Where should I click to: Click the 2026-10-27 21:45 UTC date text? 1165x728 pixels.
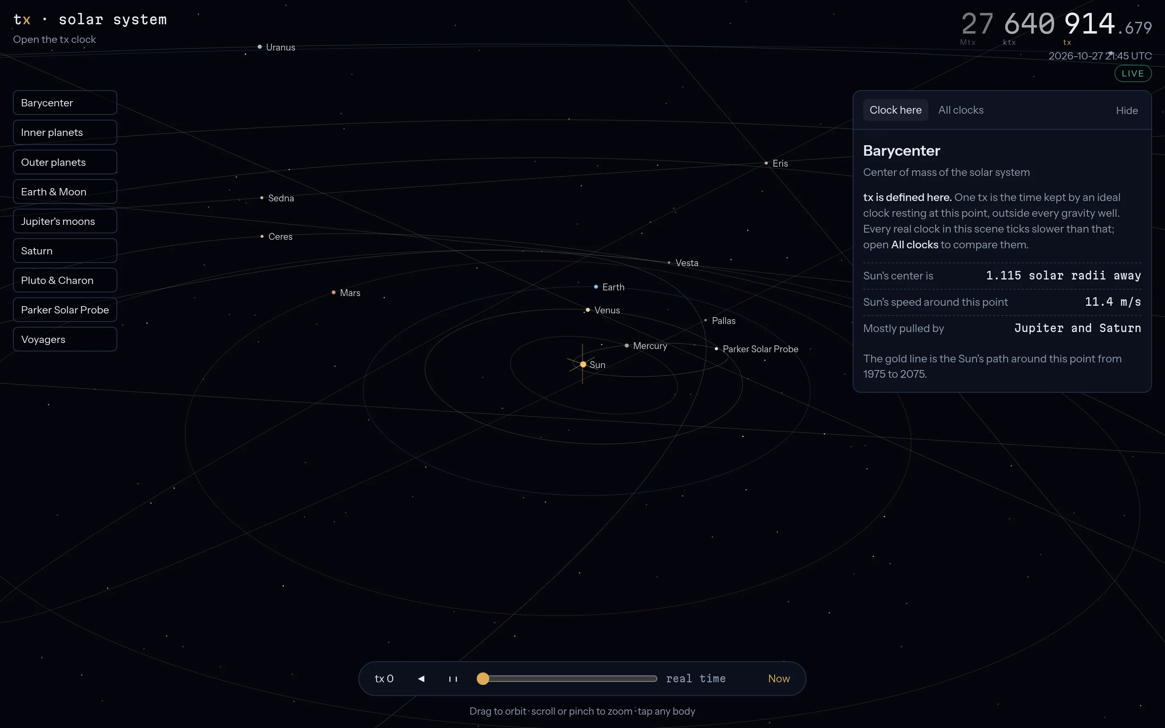click(x=1100, y=56)
